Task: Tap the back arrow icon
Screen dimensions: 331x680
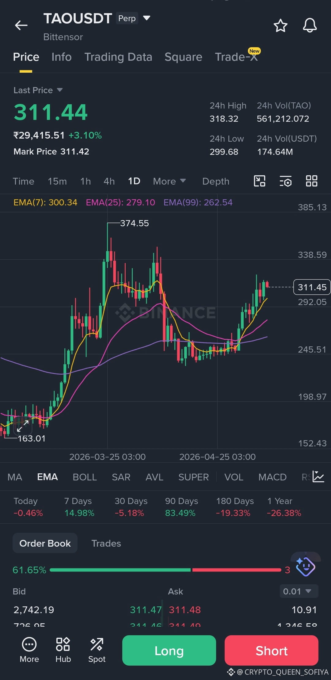Action: 21,25
